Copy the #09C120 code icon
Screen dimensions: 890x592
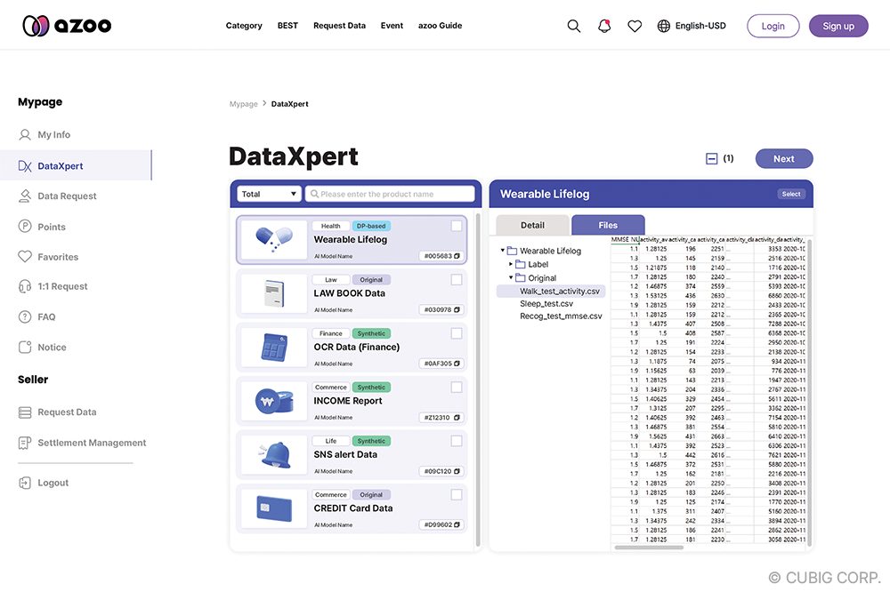point(457,471)
